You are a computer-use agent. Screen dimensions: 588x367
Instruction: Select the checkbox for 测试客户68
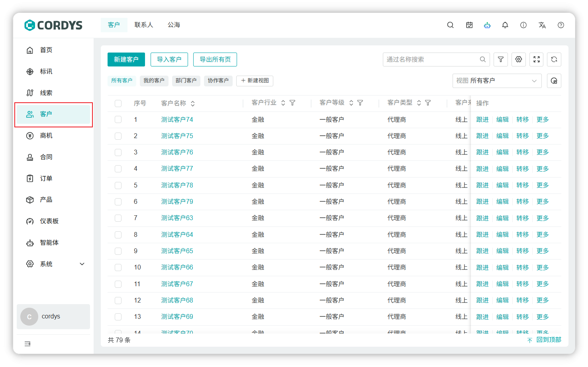click(118, 301)
